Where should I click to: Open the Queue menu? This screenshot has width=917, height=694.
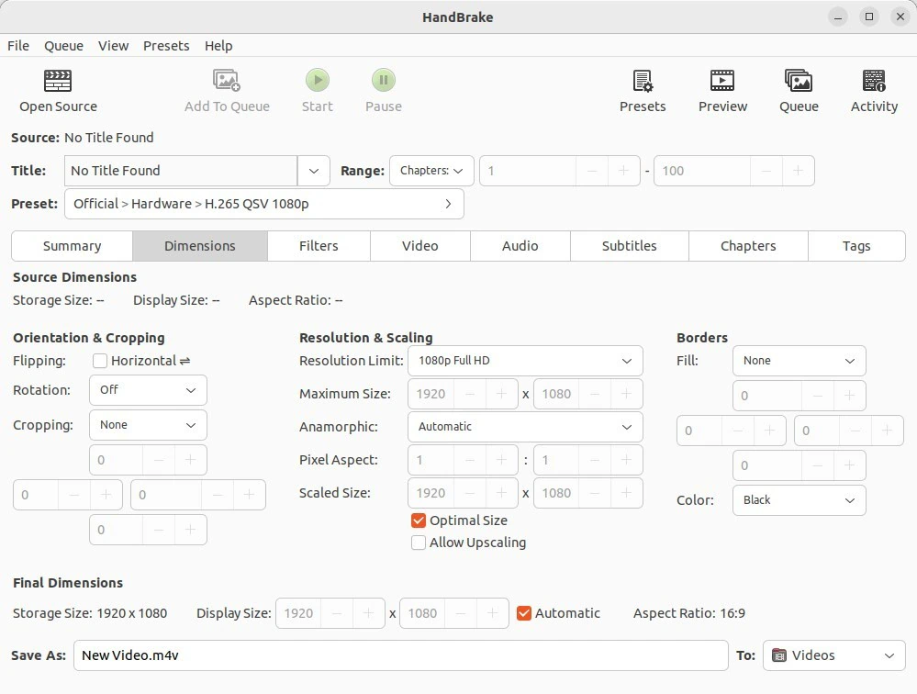click(63, 46)
